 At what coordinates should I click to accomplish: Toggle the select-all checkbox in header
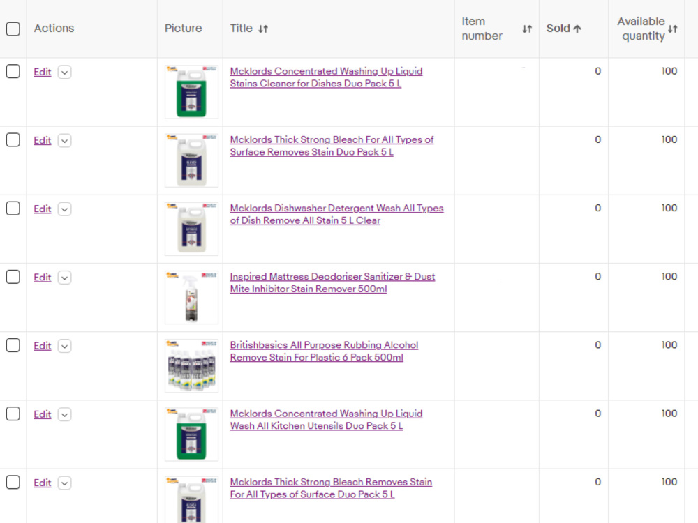(13, 29)
